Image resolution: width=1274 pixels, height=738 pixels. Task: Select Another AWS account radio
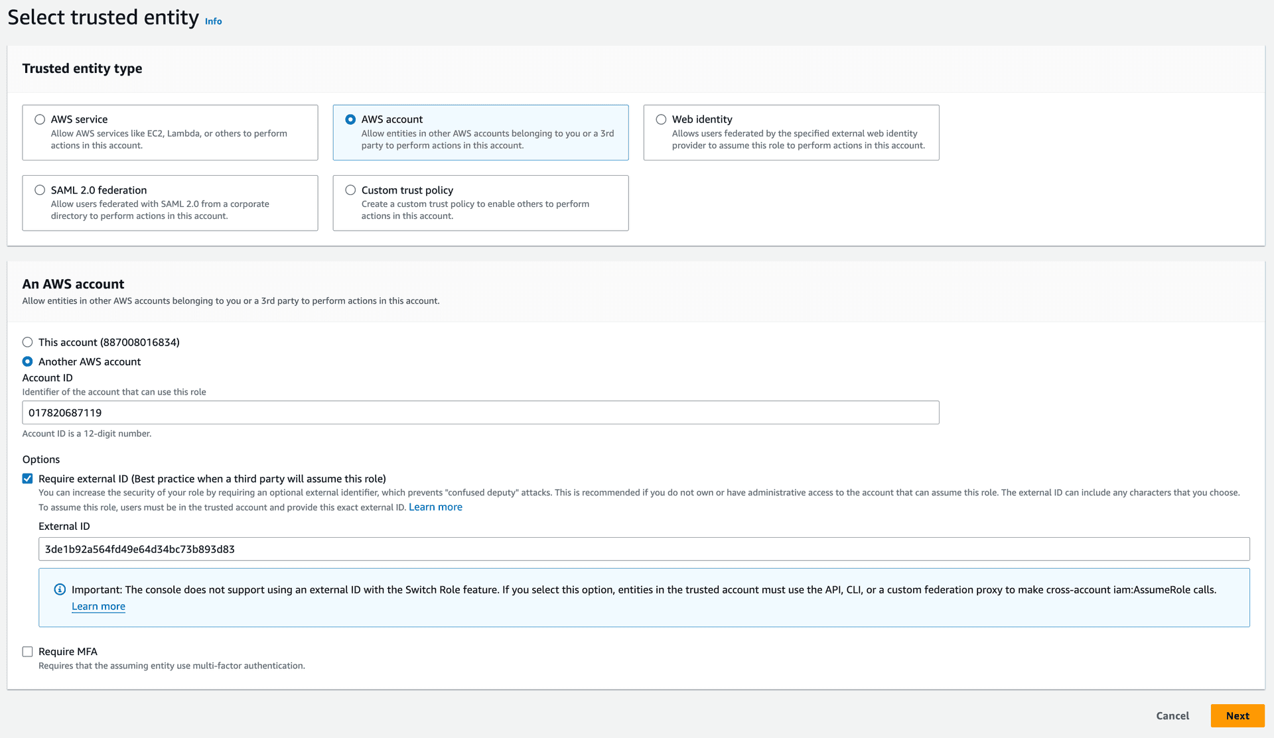coord(27,361)
